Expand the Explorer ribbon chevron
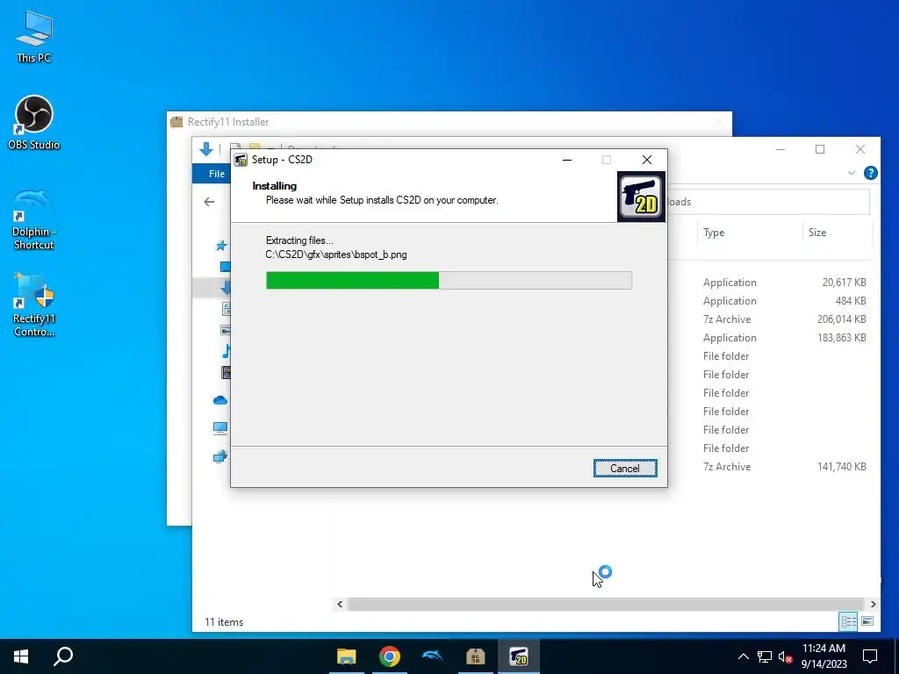 click(852, 173)
